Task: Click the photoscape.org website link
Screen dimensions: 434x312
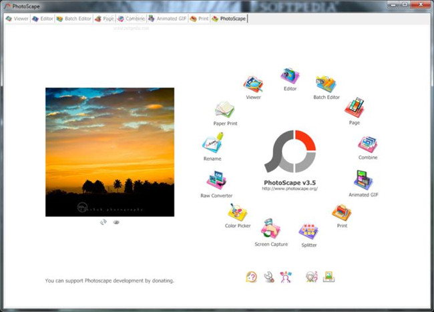Action: tap(289, 189)
